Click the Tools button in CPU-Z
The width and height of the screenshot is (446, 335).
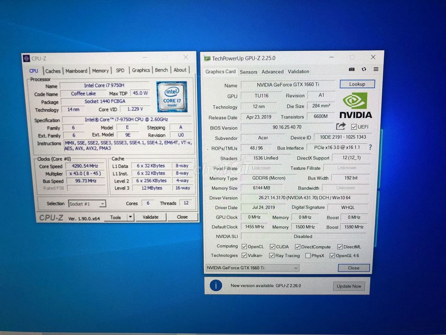[116, 218]
